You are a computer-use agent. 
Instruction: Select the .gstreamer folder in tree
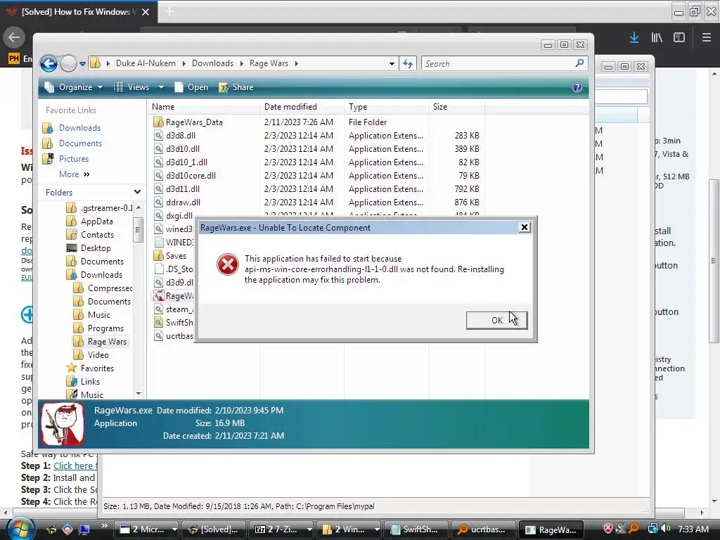click(101, 208)
